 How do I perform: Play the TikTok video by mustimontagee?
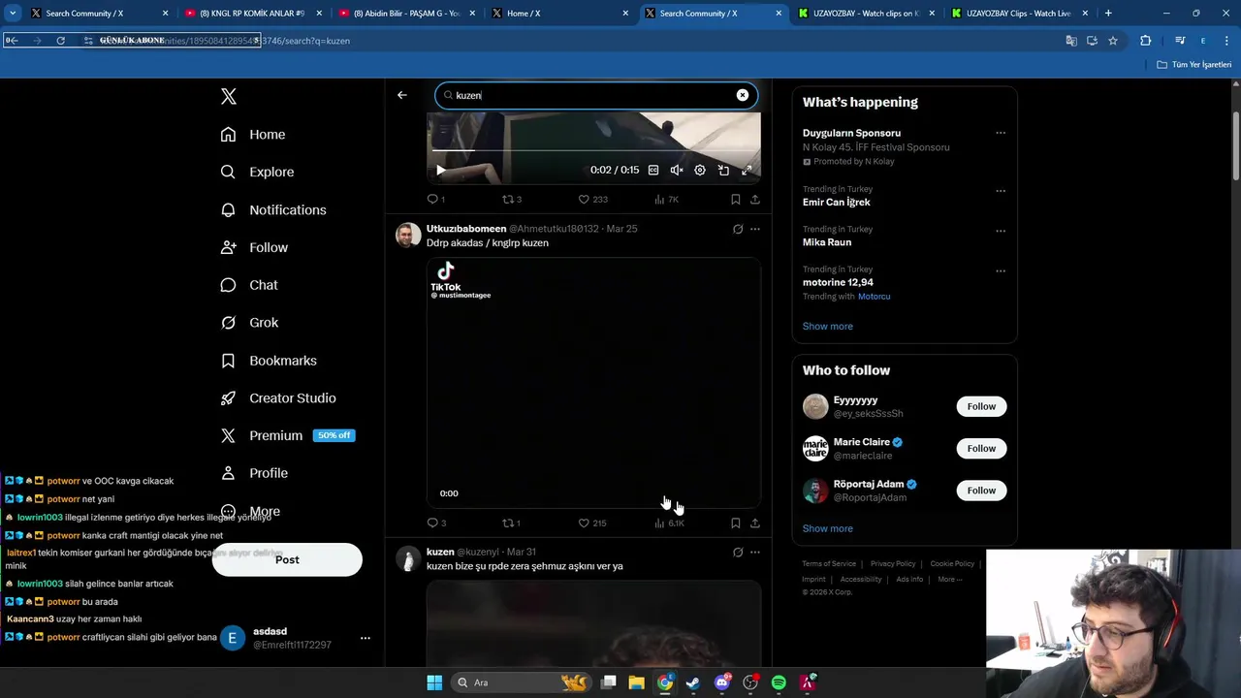pyautogui.click(x=593, y=382)
